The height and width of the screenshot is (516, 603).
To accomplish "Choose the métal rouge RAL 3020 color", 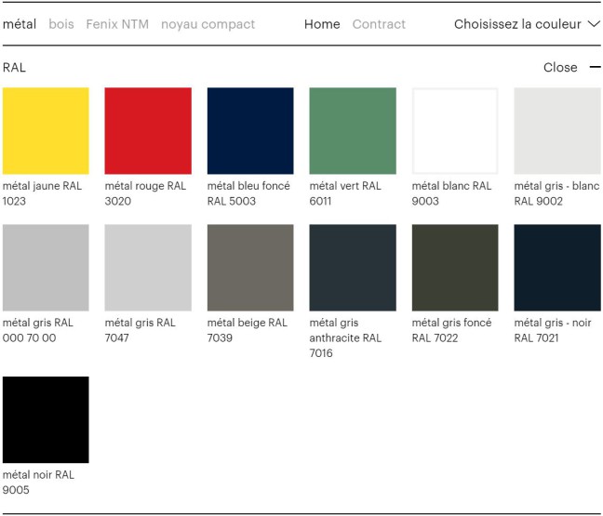I will [x=148, y=131].
